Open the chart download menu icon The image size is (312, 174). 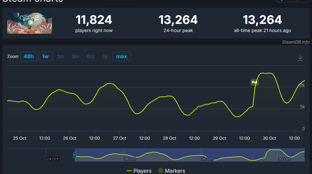point(300,58)
